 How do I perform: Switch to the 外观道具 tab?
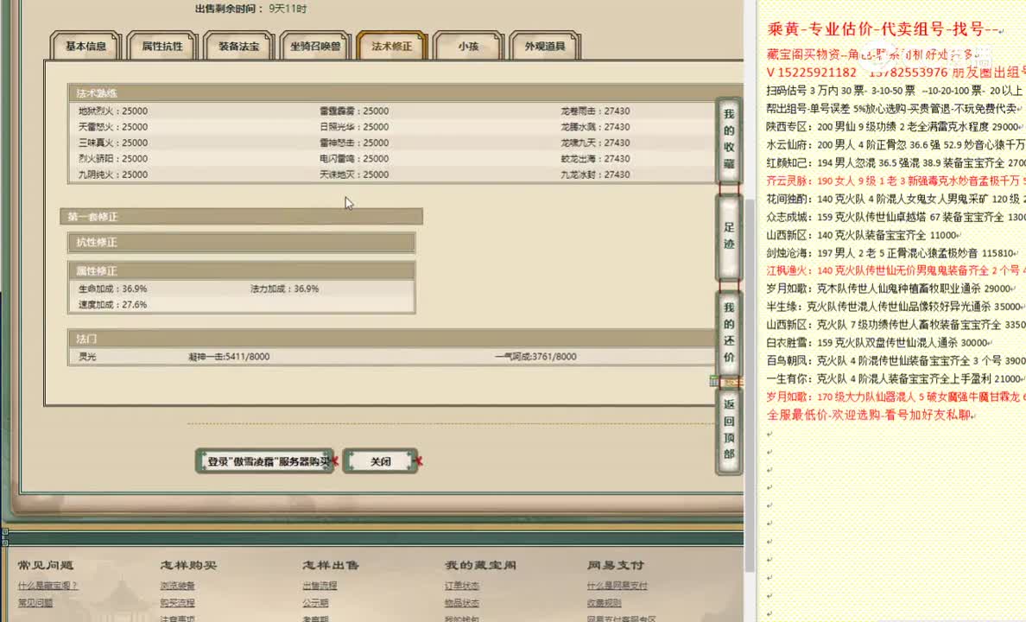545,46
